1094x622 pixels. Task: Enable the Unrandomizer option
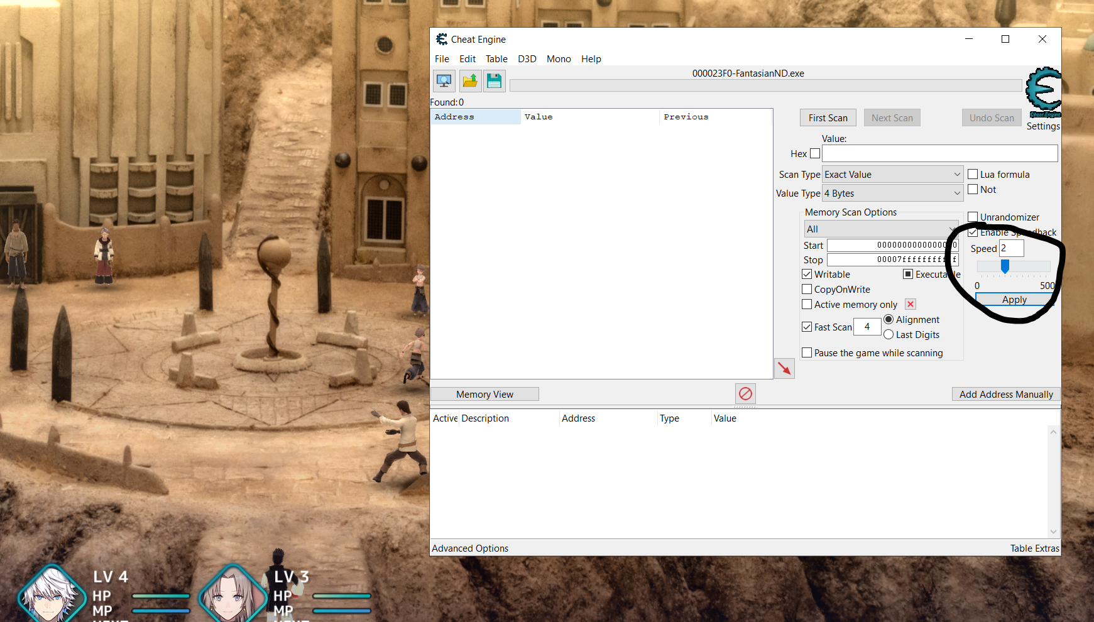[973, 217]
